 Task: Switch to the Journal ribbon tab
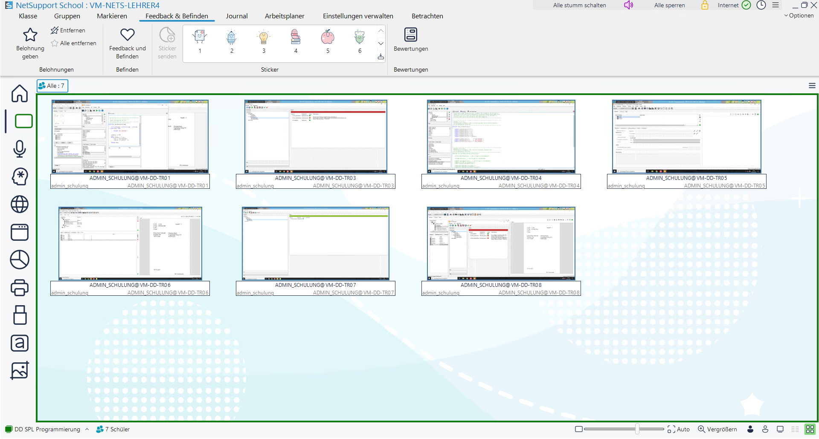point(237,16)
